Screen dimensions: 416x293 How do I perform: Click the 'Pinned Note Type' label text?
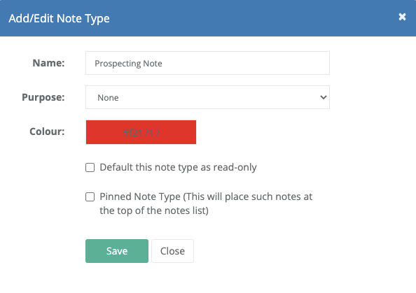140,196
